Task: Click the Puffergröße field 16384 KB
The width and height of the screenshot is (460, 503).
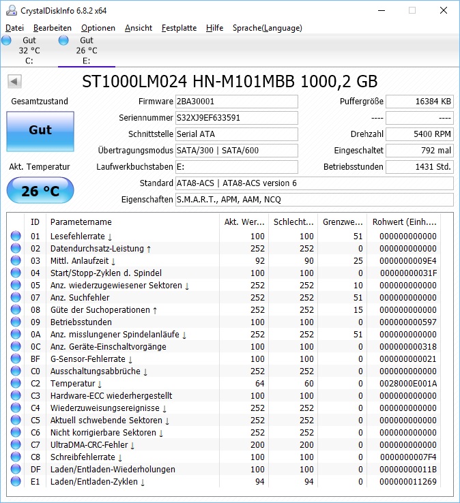Action: [420, 102]
